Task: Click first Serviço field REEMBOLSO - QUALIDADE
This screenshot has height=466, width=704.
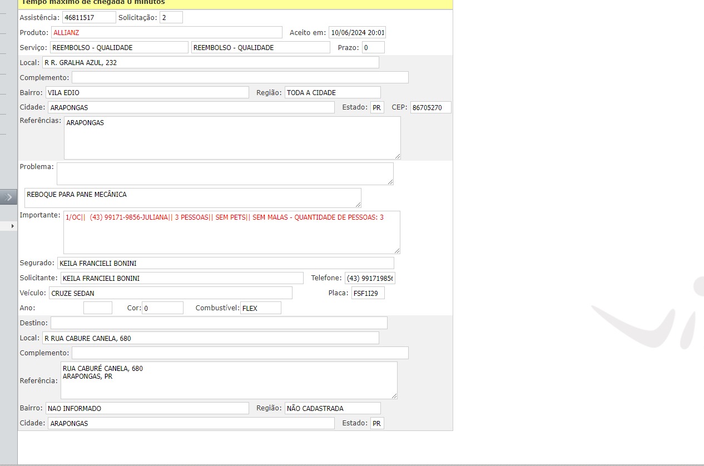Action: (119, 48)
